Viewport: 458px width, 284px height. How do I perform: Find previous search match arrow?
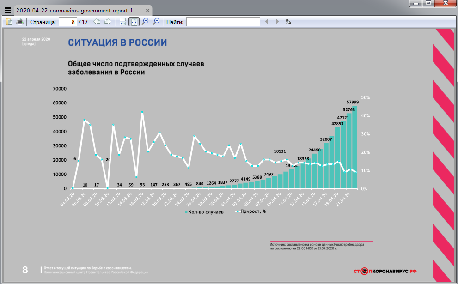pos(266,22)
